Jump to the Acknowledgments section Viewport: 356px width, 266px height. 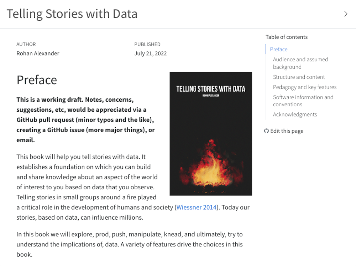(295, 114)
